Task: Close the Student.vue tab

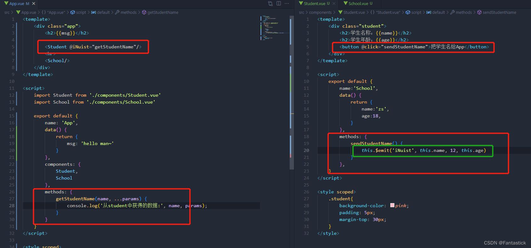Action: [x=334, y=3]
